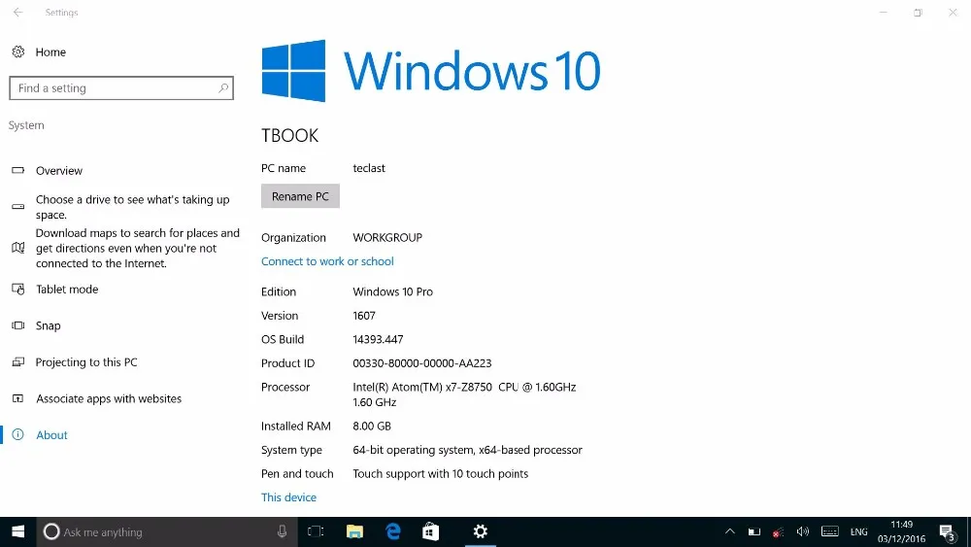Click the Cortana circle icon
The image size is (971, 547).
51,531
